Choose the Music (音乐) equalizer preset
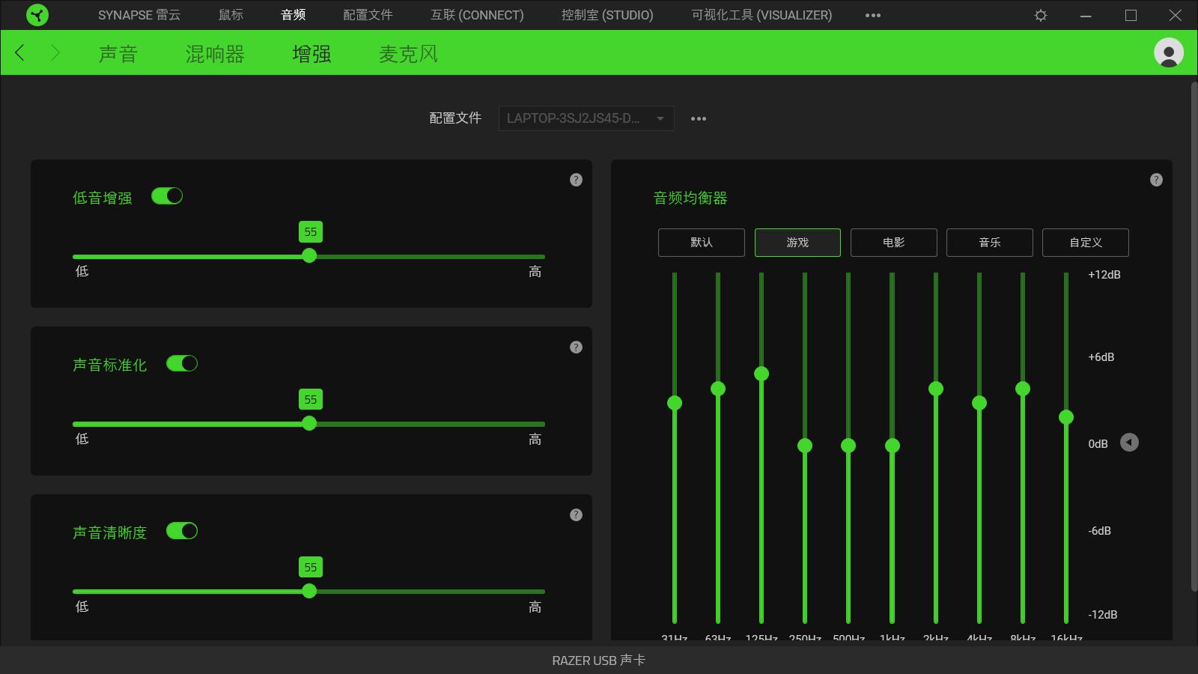 tap(989, 243)
